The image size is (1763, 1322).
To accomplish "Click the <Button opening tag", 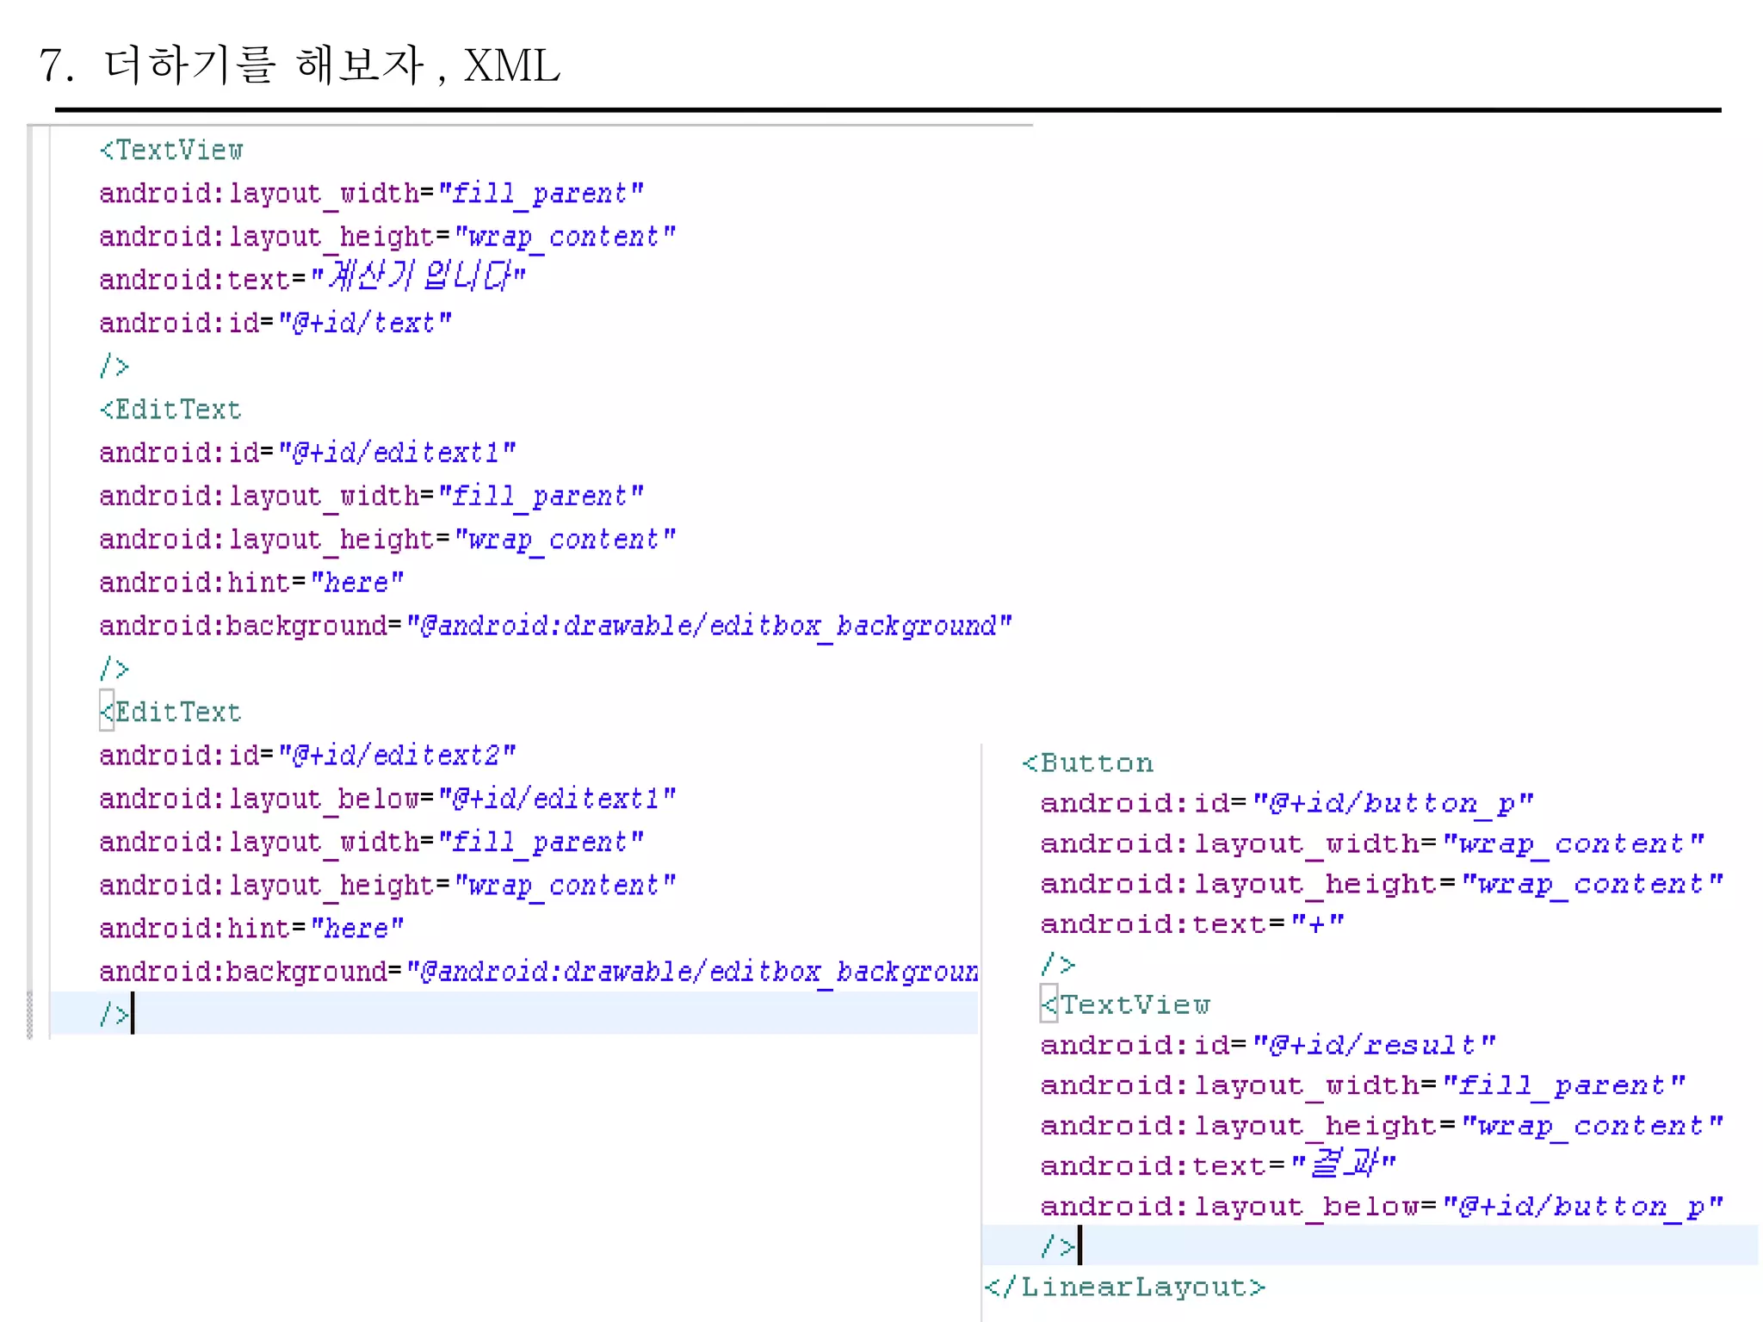I will 1087,763.
